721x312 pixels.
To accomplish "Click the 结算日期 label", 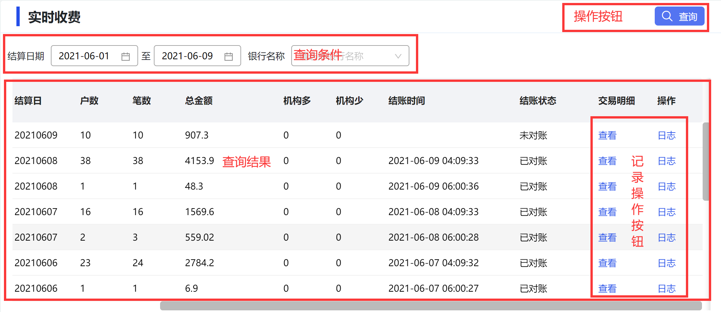I will tap(26, 56).
